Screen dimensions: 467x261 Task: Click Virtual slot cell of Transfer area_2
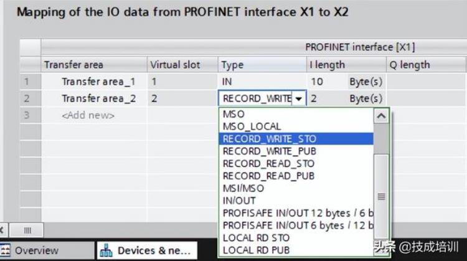[x=182, y=98]
